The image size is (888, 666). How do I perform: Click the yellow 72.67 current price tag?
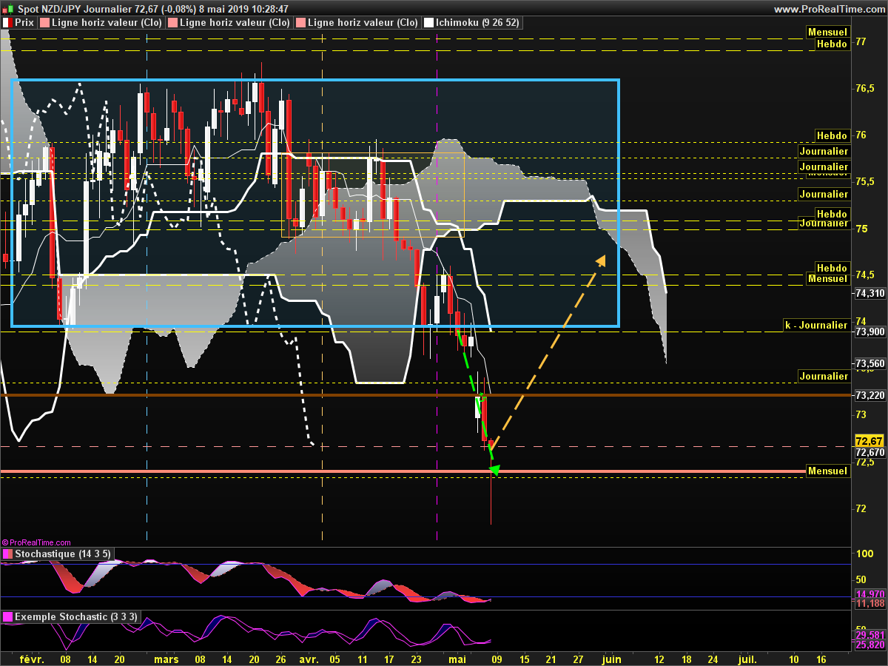pyautogui.click(x=869, y=440)
